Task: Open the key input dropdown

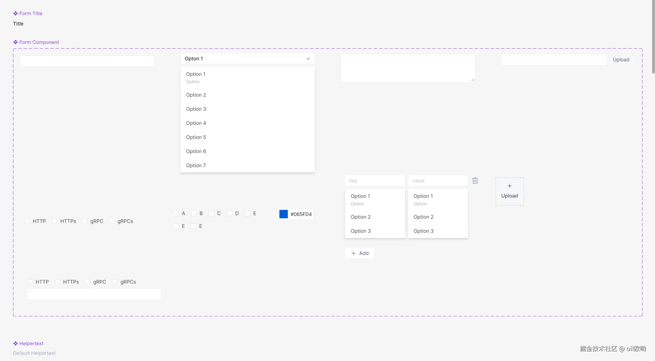Action: point(375,180)
